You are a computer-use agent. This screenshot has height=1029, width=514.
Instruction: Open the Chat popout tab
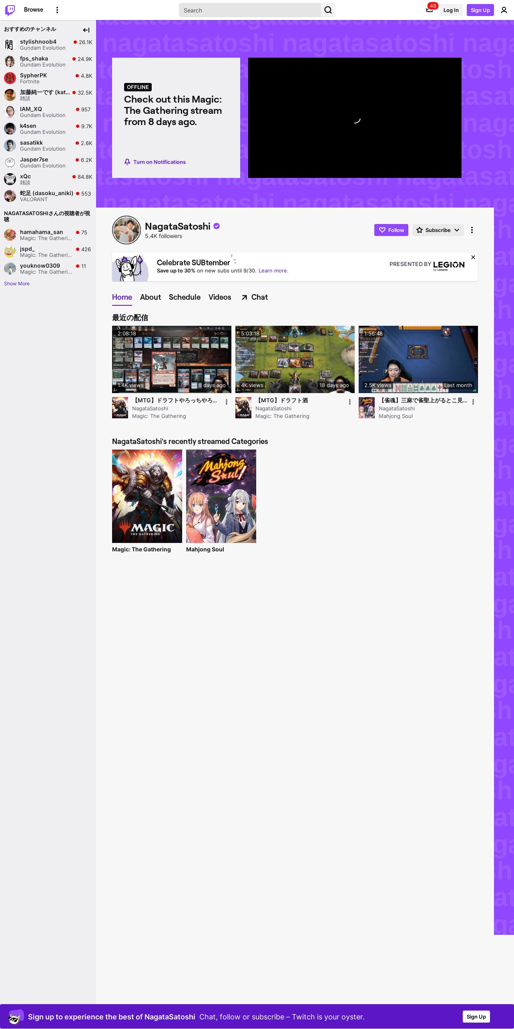[x=255, y=297]
